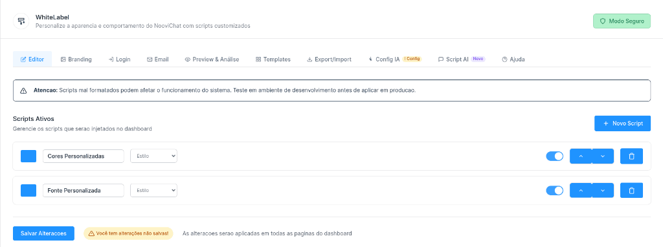Open the Login tab
Screen dimensions: 663x247
tap(120, 59)
